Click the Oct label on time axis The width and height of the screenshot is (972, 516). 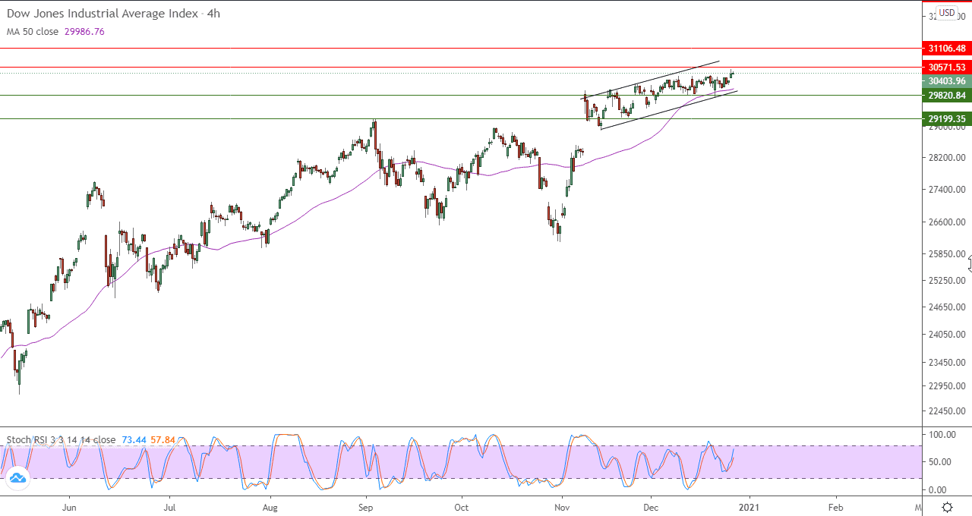[462, 506]
